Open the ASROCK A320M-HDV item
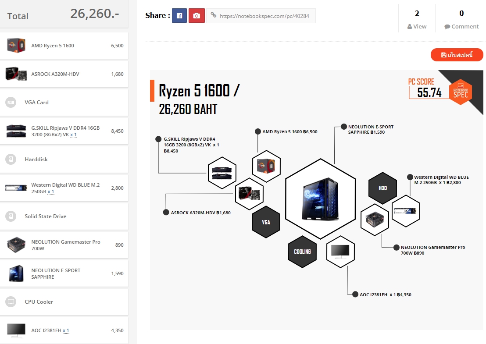This screenshot has width=486, height=344. point(64,74)
